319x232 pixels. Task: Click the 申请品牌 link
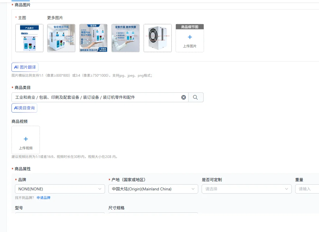[44, 198]
